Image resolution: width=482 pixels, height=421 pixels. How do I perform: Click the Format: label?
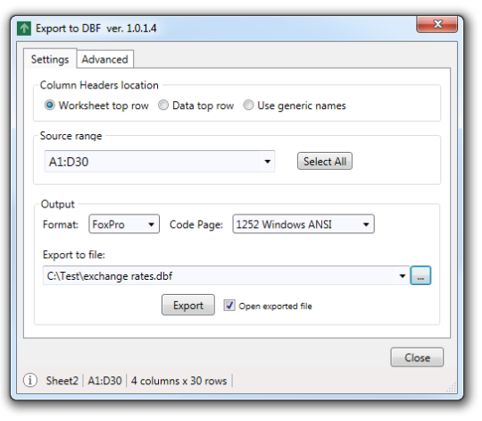coord(61,224)
